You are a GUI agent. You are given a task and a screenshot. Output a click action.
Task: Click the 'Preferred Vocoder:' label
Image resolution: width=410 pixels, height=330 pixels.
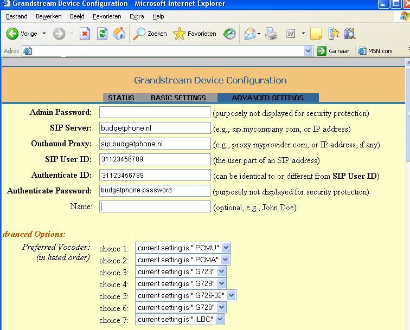coord(56,247)
